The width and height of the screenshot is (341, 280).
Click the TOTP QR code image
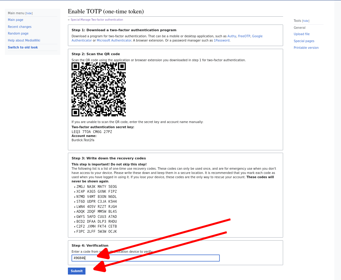pyautogui.click(x=99, y=89)
